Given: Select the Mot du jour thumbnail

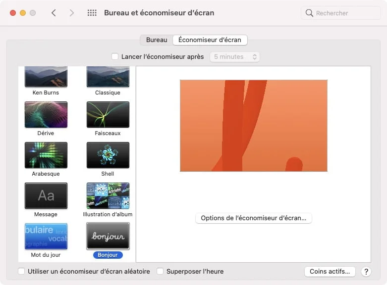Looking at the screenshot, I should 46,236.
